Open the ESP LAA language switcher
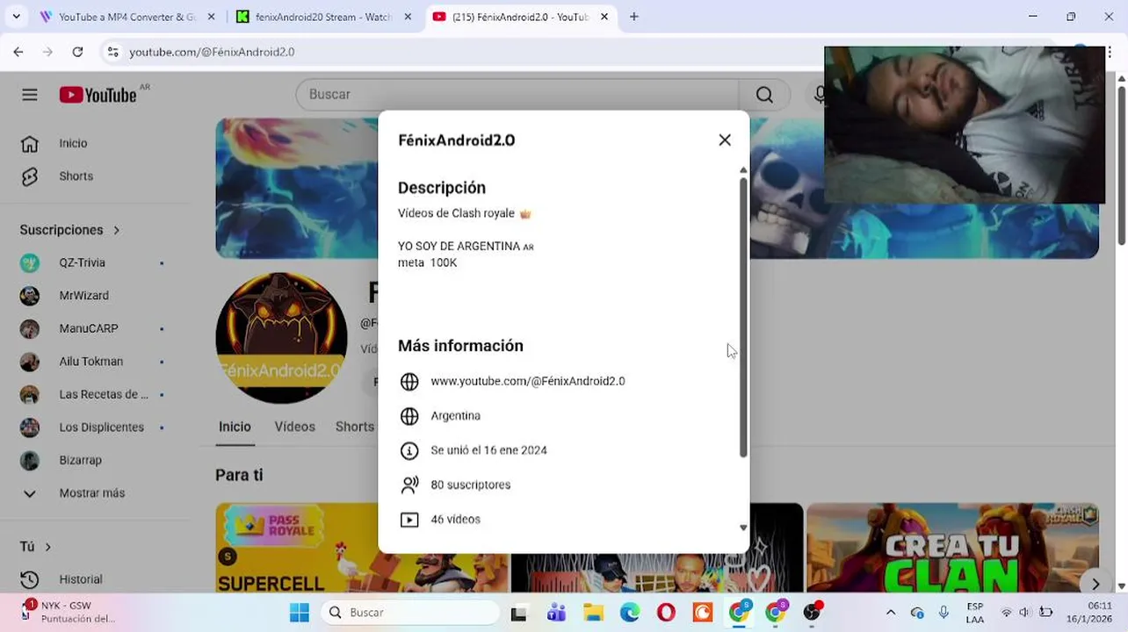The width and height of the screenshot is (1128, 632). (x=974, y=613)
